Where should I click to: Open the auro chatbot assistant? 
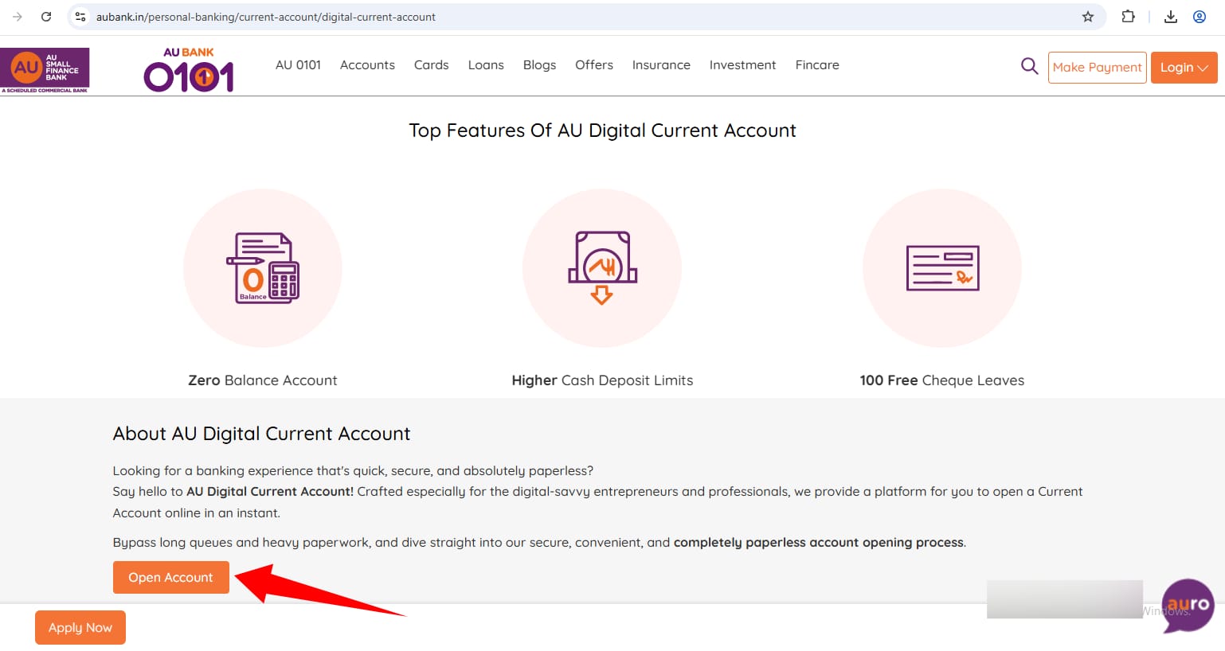pyautogui.click(x=1188, y=606)
